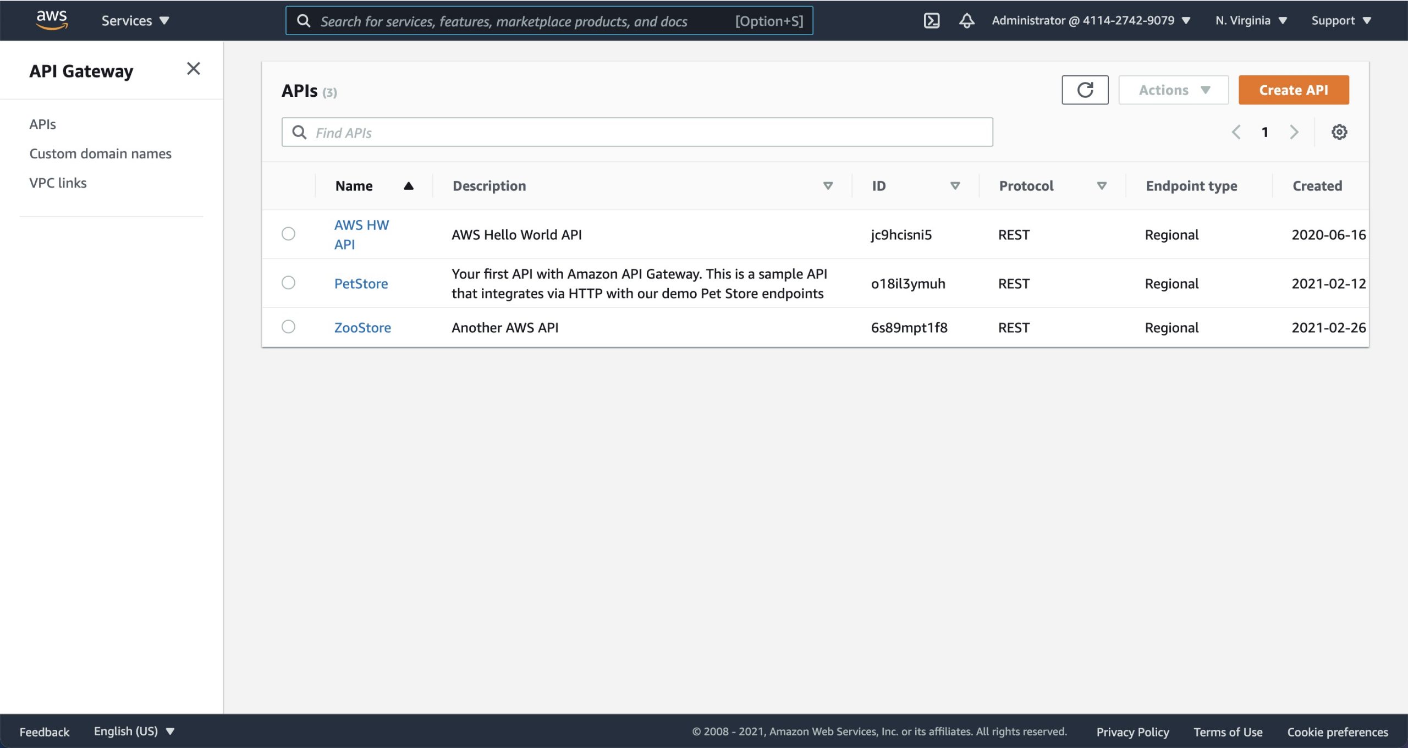This screenshot has width=1408, height=748.
Task: Open the Administrator account dropdown
Action: coord(1091,20)
